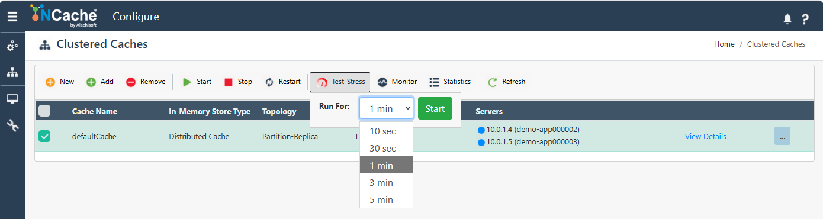
Task: Open the tools wrench sidebar icon
Action: [12, 125]
